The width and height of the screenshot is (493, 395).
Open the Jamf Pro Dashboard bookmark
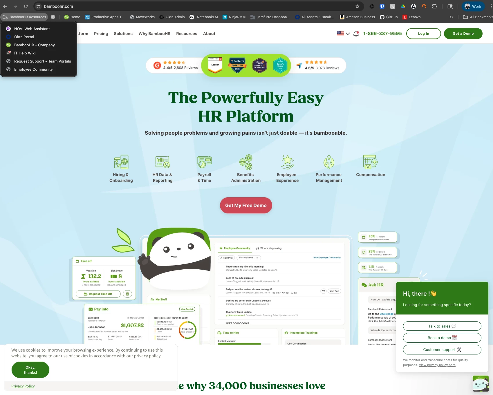(270, 17)
